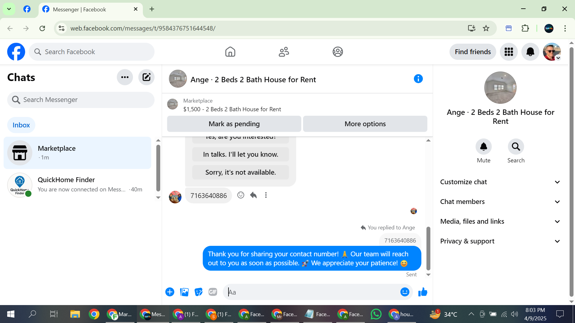The width and height of the screenshot is (575, 323).
Task: Open the taskbar clock showing 8:03 PM
Action: pyautogui.click(x=535, y=314)
